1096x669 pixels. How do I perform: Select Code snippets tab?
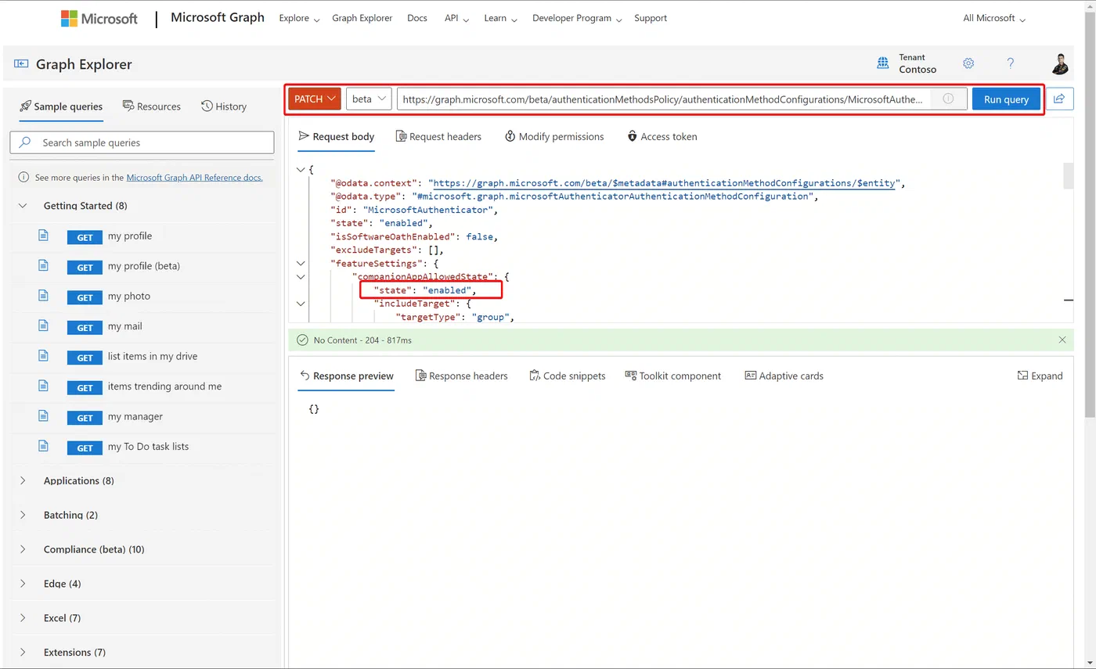[568, 376]
